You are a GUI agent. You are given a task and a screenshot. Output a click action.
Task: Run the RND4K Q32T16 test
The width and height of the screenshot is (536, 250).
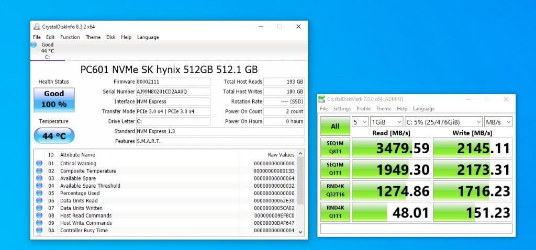coord(335,190)
